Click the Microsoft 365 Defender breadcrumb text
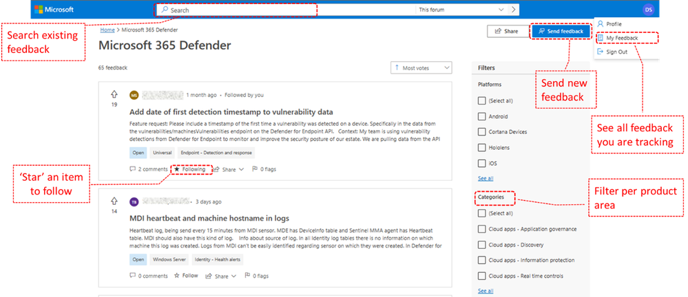Screen dimensions: 688x297 [x=149, y=30]
